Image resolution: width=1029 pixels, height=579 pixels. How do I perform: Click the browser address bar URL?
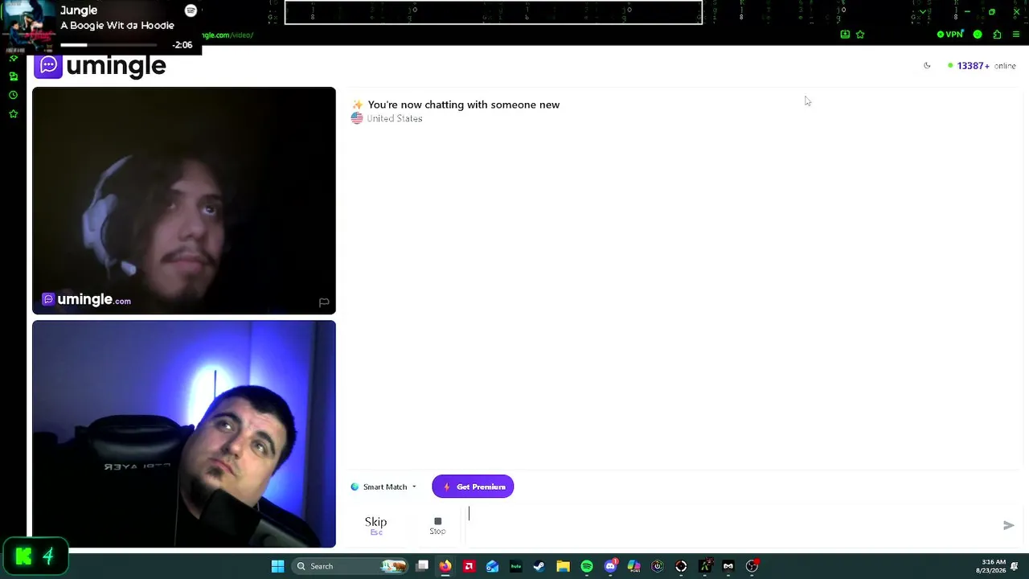tap(228, 35)
